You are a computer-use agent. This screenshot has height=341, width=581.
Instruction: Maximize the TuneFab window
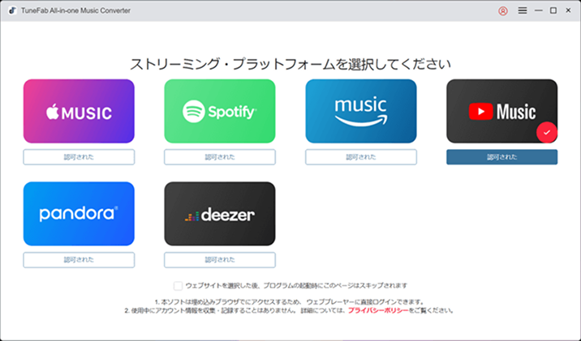553,11
